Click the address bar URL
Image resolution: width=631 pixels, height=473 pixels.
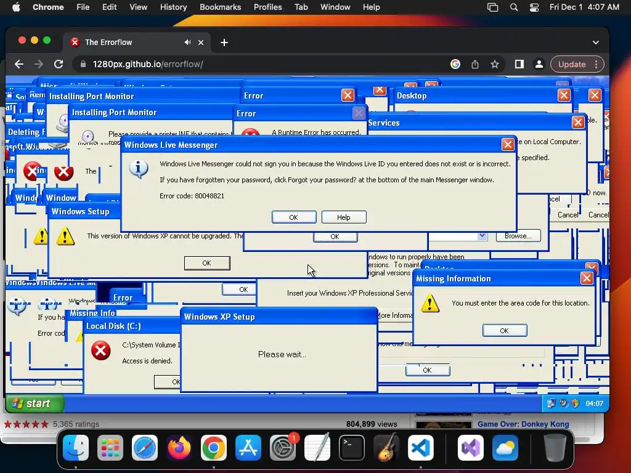148,64
